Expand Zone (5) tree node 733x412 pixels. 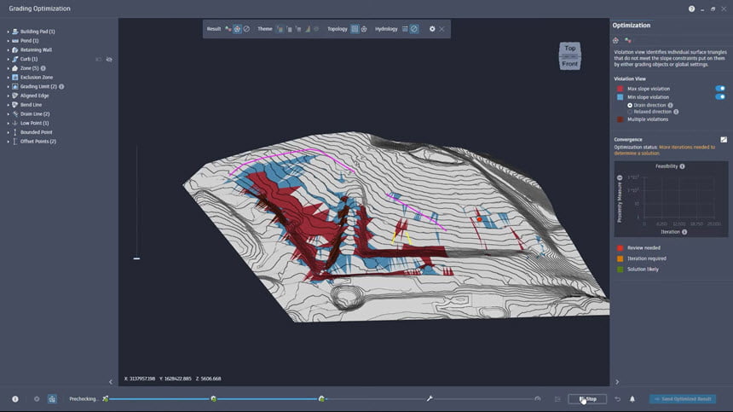pyautogui.click(x=8, y=68)
